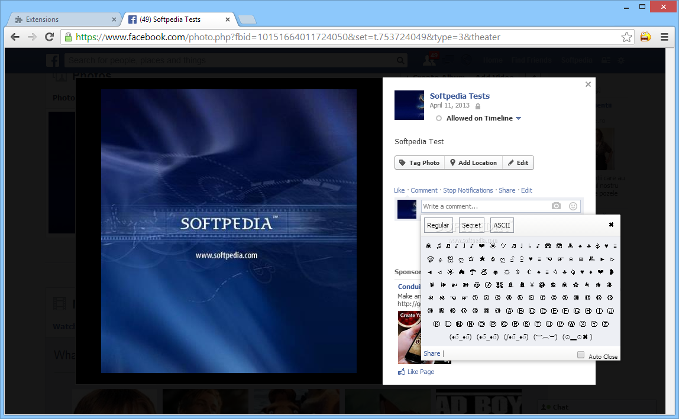This screenshot has height=419, width=679.
Task: Expand the Allowed on Timeline dropdown arrow
Action: pos(518,118)
